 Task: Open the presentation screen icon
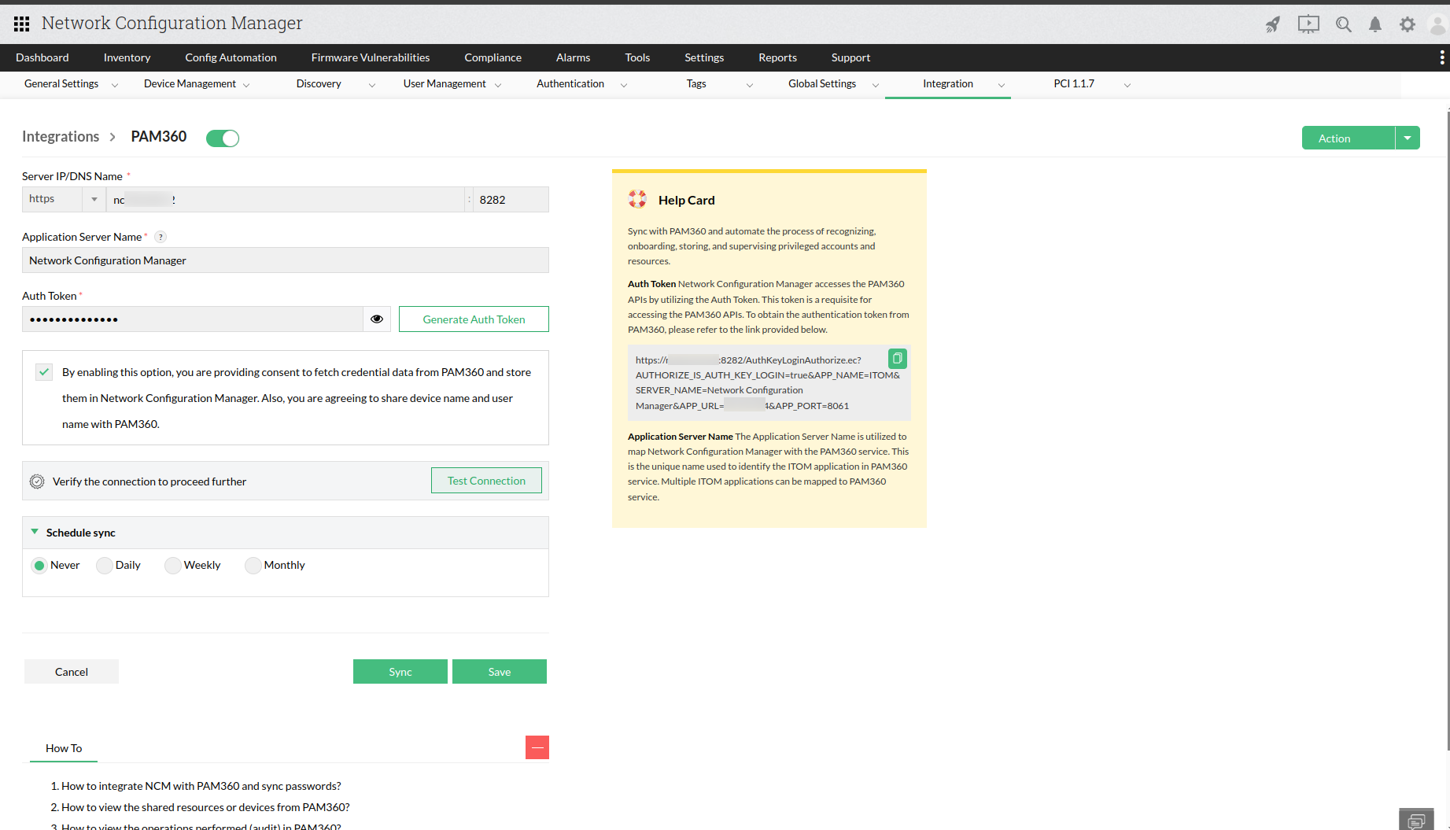[x=1308, y=24]
